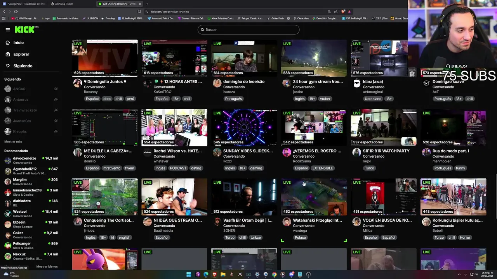The image size is (497, 279).
Task: Click 'PODCAST' tag under whatever stream
Action: [x=178, y=168]
